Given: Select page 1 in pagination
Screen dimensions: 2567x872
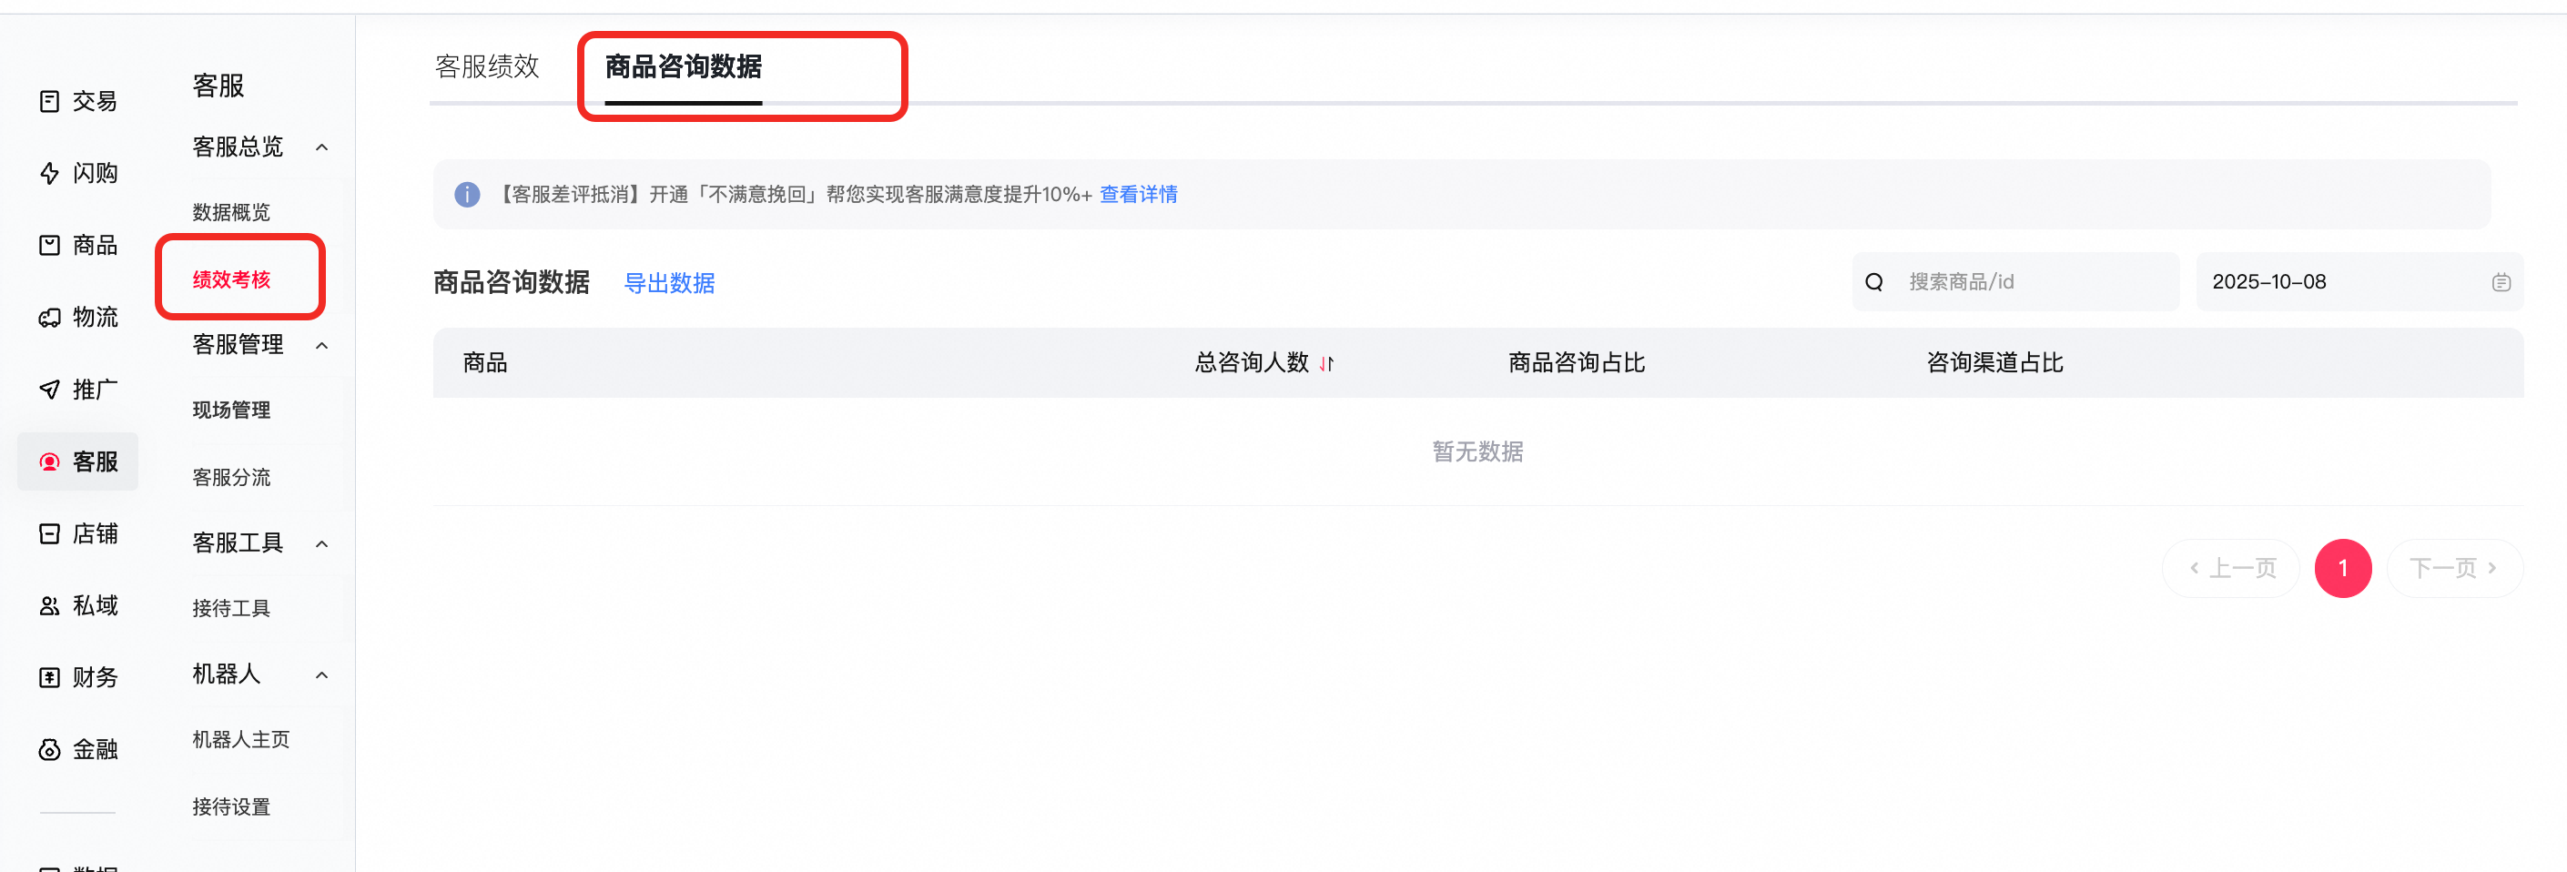Looking at the screenshot, I should pos(2343,568).
